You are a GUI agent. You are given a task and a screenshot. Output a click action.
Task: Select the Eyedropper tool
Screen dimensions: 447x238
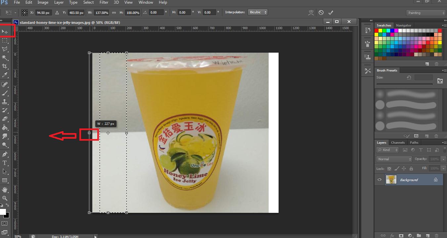5,75
